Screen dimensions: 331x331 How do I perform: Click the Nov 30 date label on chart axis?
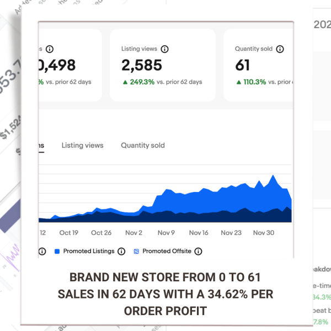point(264,233)
